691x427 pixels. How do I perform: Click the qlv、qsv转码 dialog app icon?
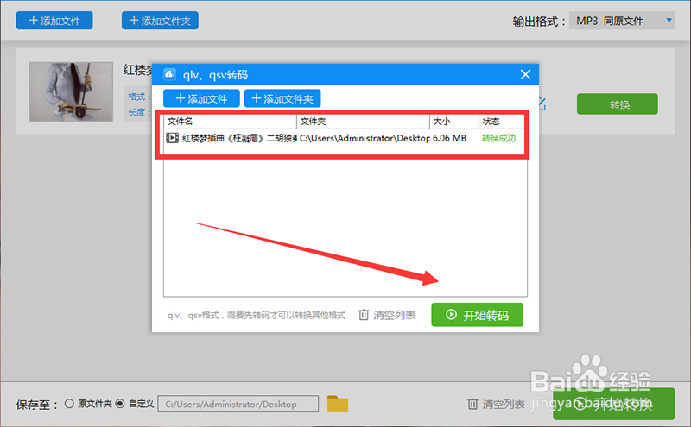pyautogui.click(x=169, y=74)
